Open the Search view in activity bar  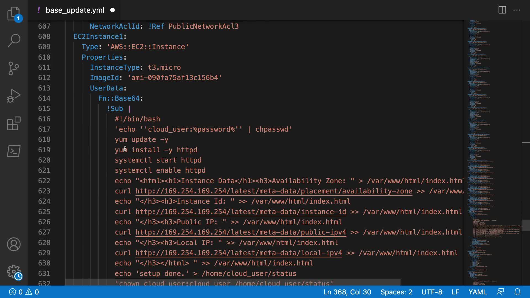pos(14,41)
